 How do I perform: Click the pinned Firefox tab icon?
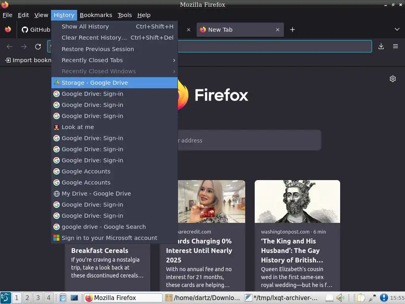click(8, 29)
